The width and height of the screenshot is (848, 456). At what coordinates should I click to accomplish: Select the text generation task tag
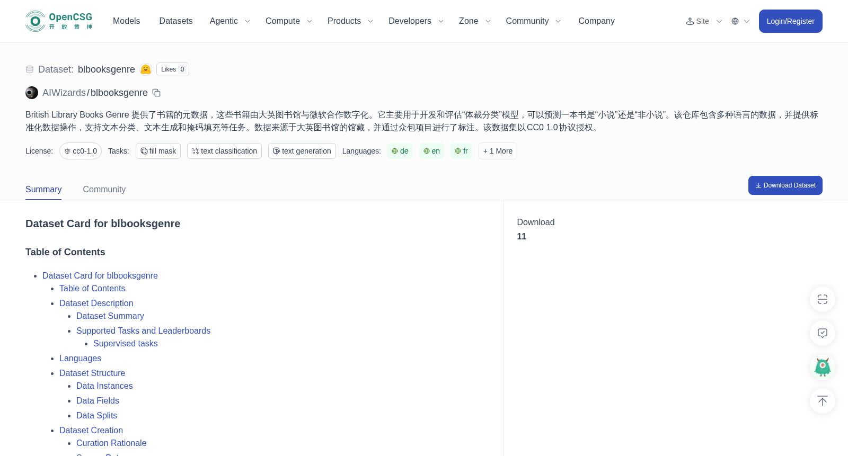point(302,151)
